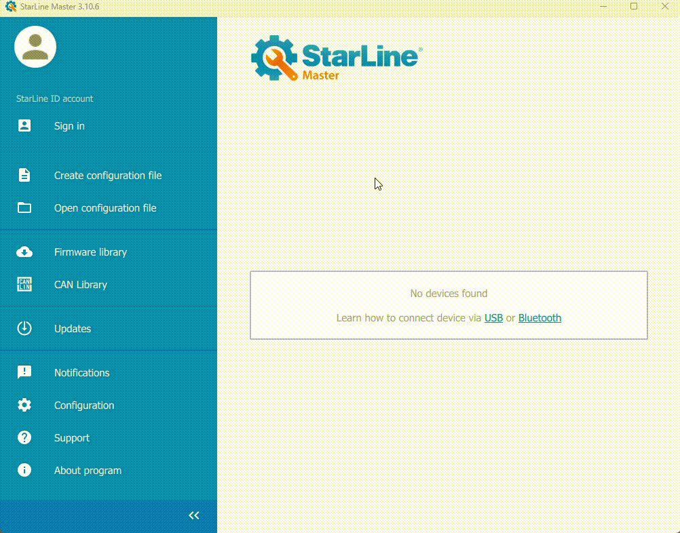Click the Configuration gear icon
Image resolution: width=680 pixels, height=533 pixels.
tap(24, 405)
